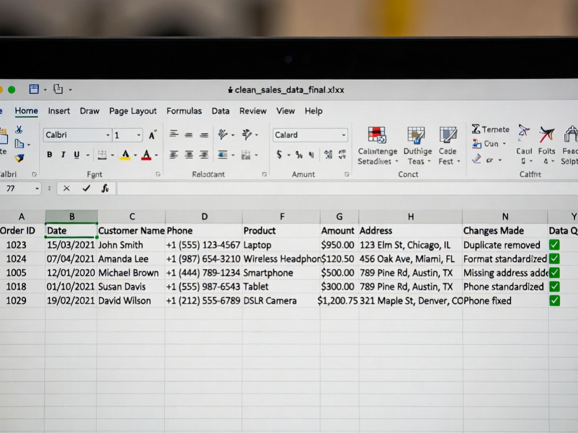Open the Help tab
Image resolution: width=578 pixels, height=433 pixels.
[314, 111]
